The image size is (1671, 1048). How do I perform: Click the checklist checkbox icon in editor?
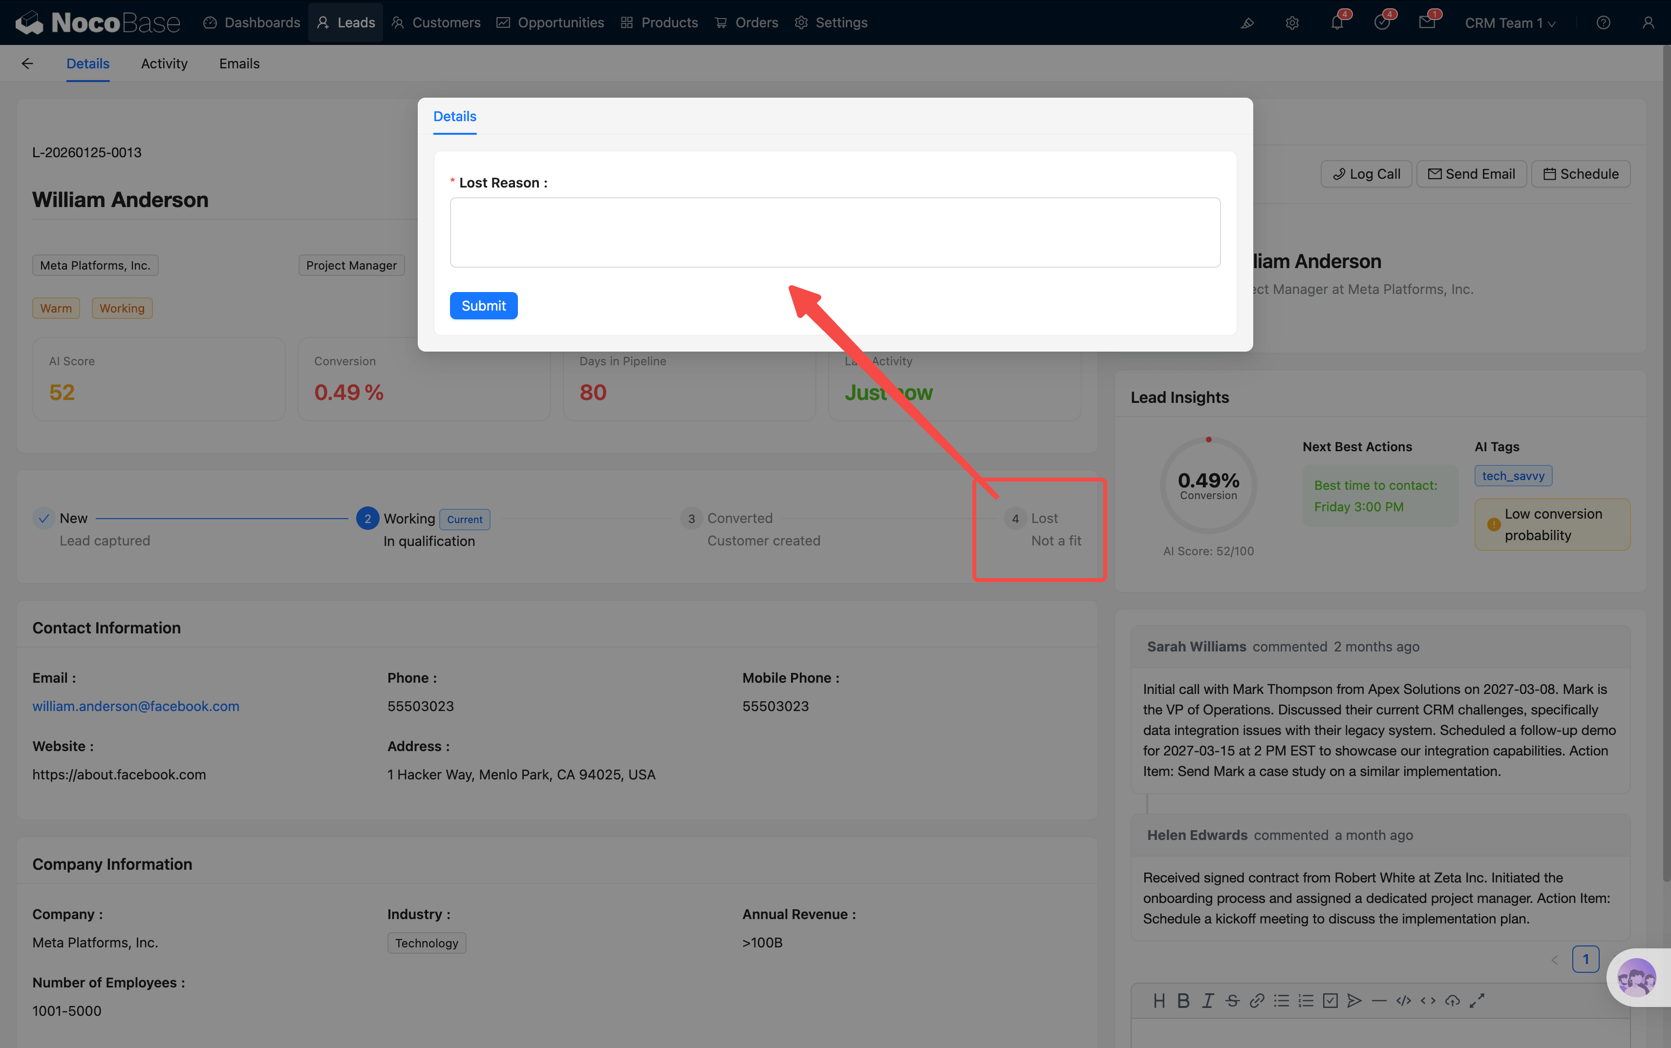(x=1330, y=1000)
